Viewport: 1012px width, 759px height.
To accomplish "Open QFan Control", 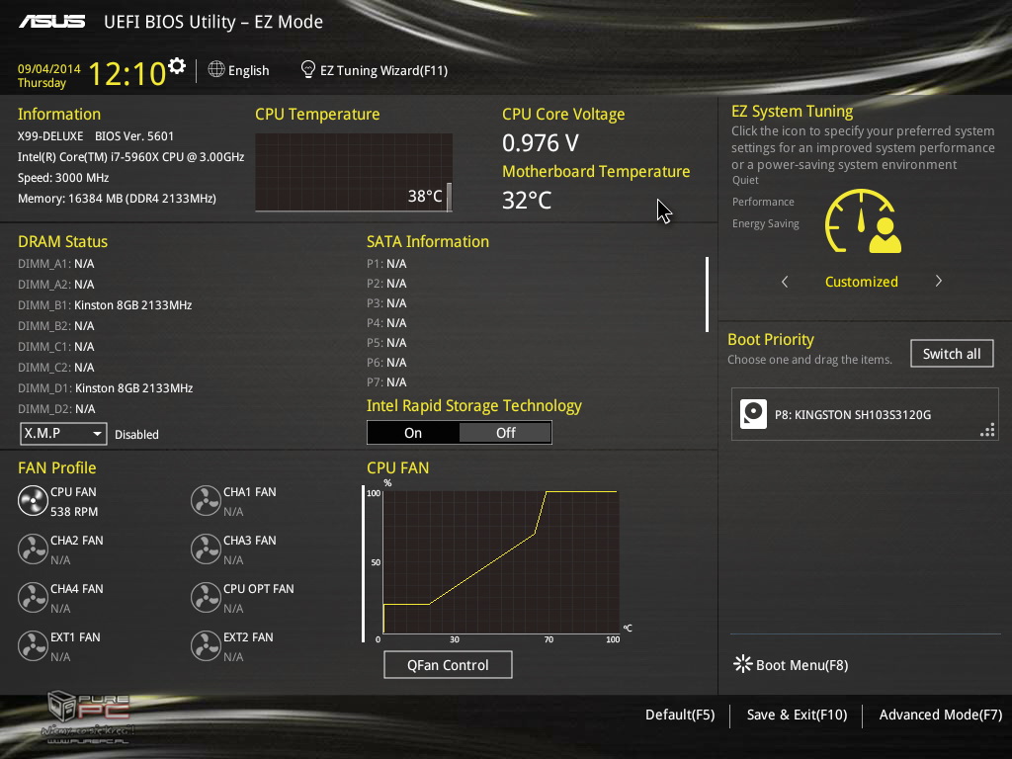I will click(448, 665).
